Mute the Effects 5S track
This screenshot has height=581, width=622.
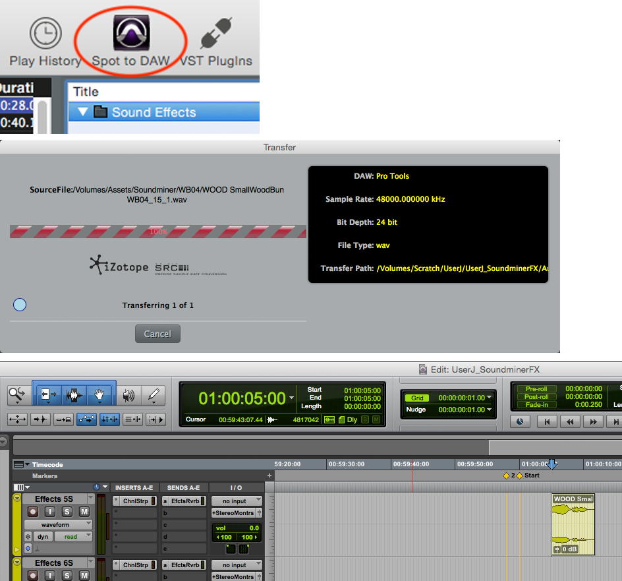[x=84, y=512]
